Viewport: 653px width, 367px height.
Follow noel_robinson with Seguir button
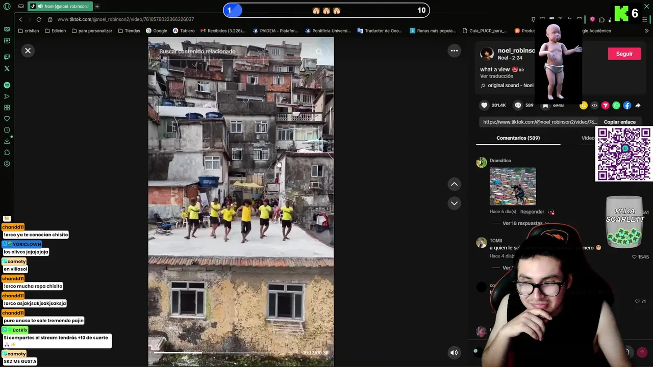coord(624,54)
